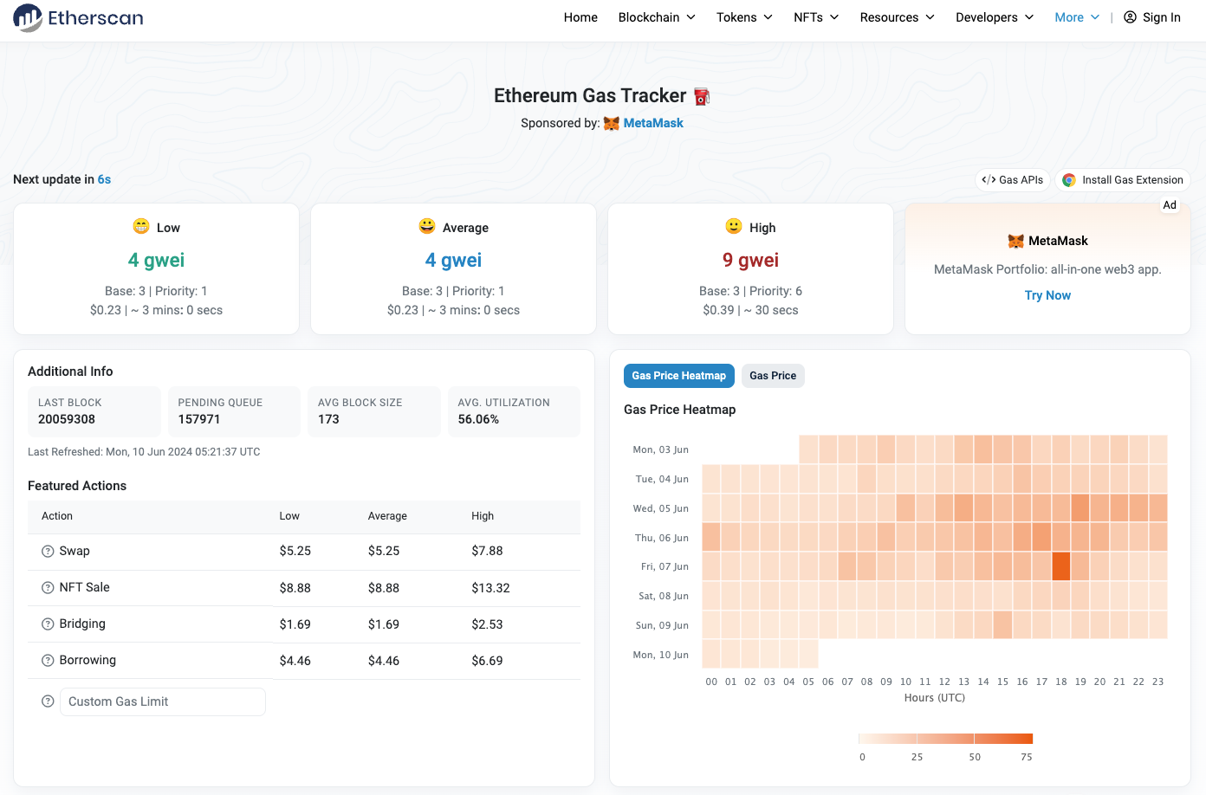Expand the More menu

tap(1077, 17)
